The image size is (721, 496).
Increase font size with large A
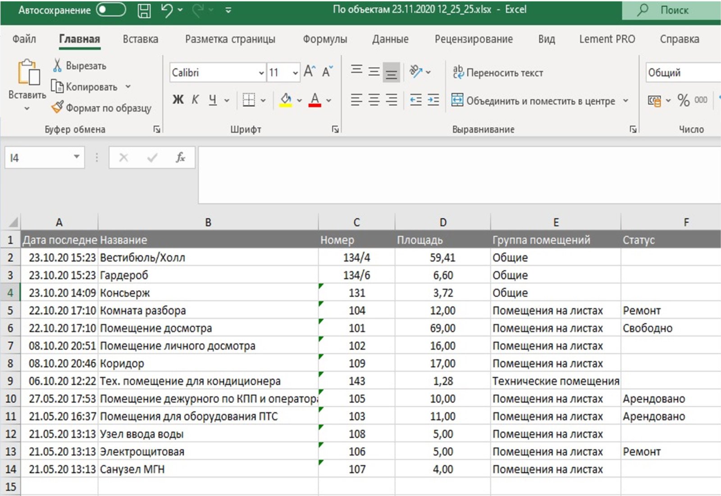310,72
